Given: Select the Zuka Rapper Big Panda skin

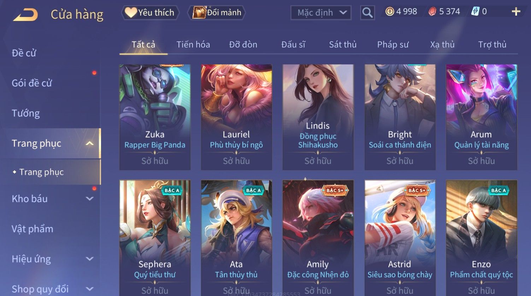Looking at the screenshot, I should click(x=155, y=117).
